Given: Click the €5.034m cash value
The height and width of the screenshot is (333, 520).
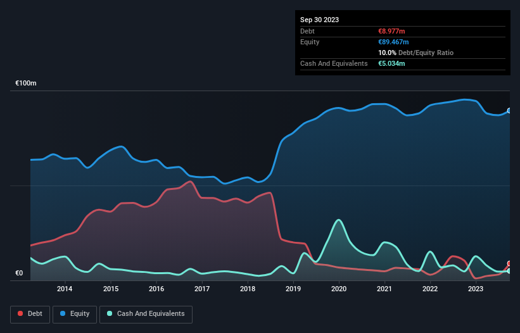Looking at the screenshot, I should point(391,63).
